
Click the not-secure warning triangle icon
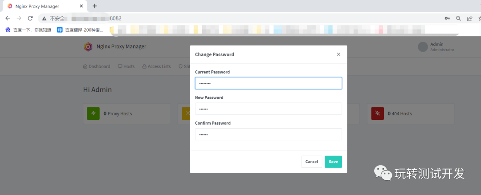tap(44, 18)
